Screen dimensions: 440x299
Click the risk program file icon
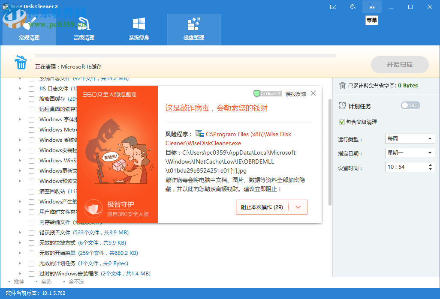tap(199, 134)
